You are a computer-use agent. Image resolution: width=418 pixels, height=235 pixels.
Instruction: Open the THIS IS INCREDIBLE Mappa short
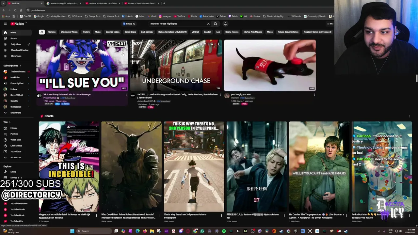[69, 166]
